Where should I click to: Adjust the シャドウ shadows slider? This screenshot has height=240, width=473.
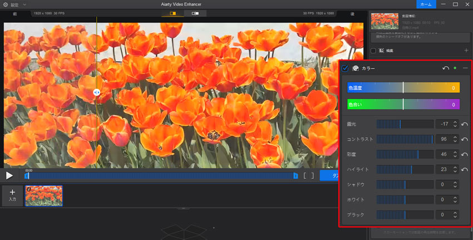point(405,184)
